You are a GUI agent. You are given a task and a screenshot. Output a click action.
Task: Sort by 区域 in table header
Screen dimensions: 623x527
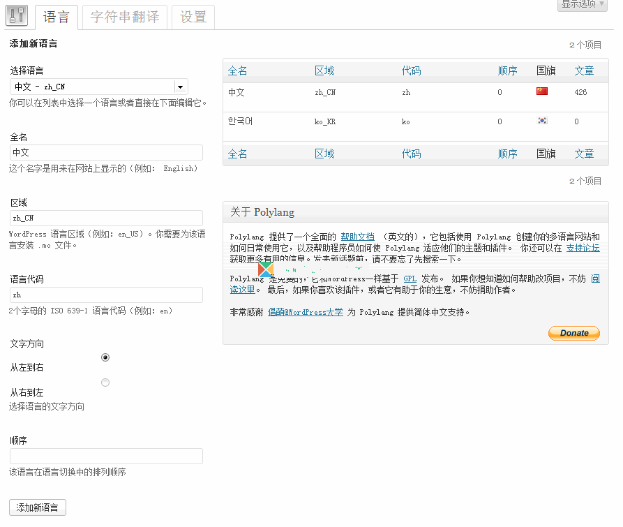click(x=324, y=70)
